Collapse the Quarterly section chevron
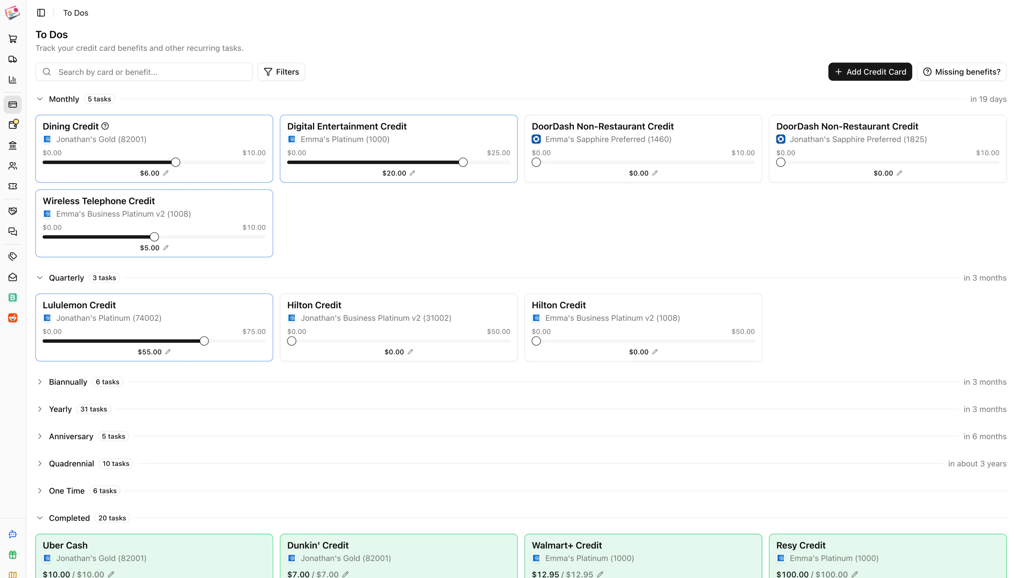 40,277
